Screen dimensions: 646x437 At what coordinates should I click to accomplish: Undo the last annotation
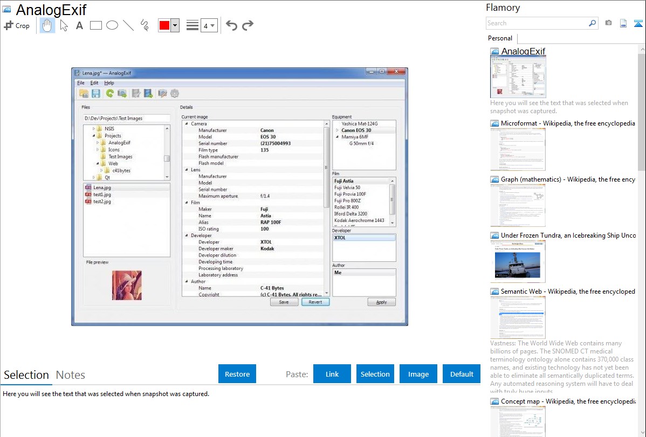click(x=231, y=25)
